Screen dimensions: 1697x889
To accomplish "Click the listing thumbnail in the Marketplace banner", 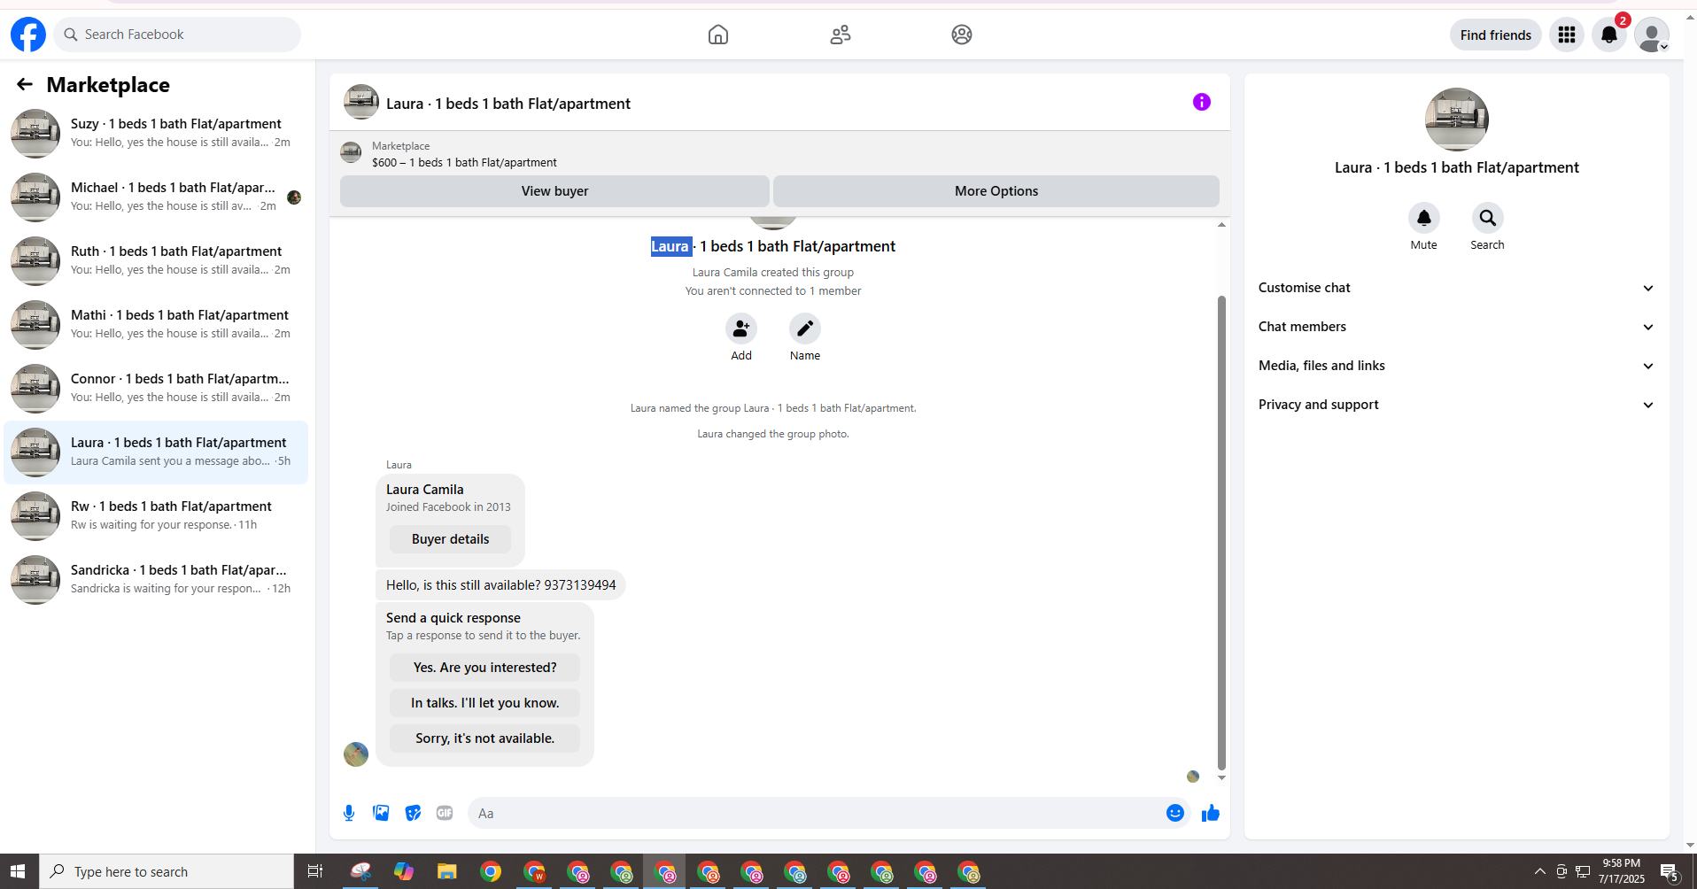I will 352,153.
